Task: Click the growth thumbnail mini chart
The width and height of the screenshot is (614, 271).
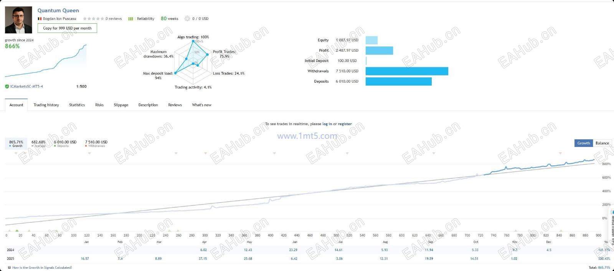Action: tap(46, 60)
